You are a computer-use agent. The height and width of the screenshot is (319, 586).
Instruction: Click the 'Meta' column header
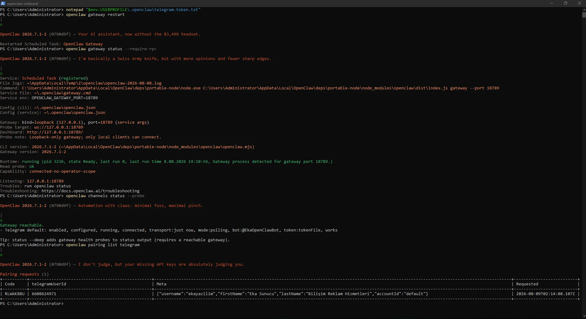point(161,284)
